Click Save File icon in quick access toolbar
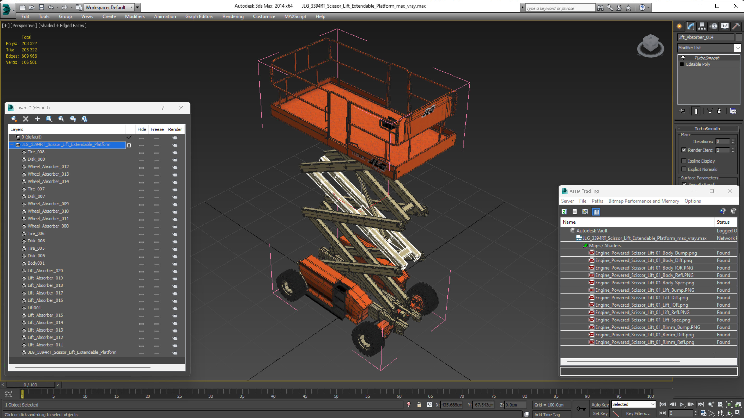The image size is (744, 418). pos(41,7)
